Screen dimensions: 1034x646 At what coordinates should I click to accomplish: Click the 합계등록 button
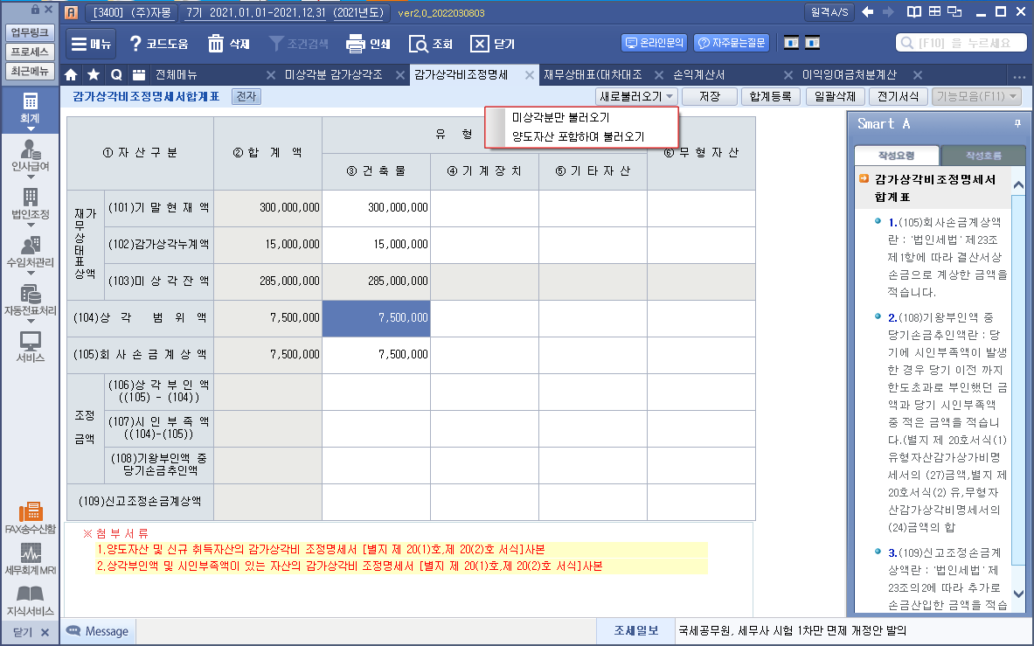tap(770, 96)
